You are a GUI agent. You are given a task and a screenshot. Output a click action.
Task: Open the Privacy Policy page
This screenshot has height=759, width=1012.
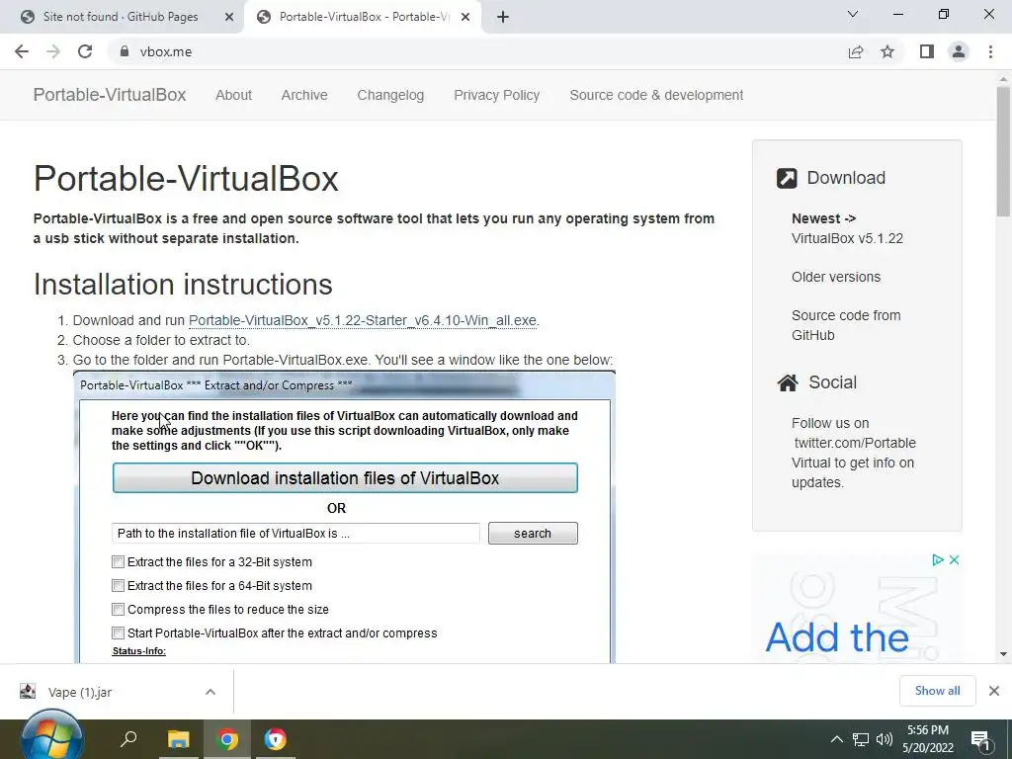[496, 95]
